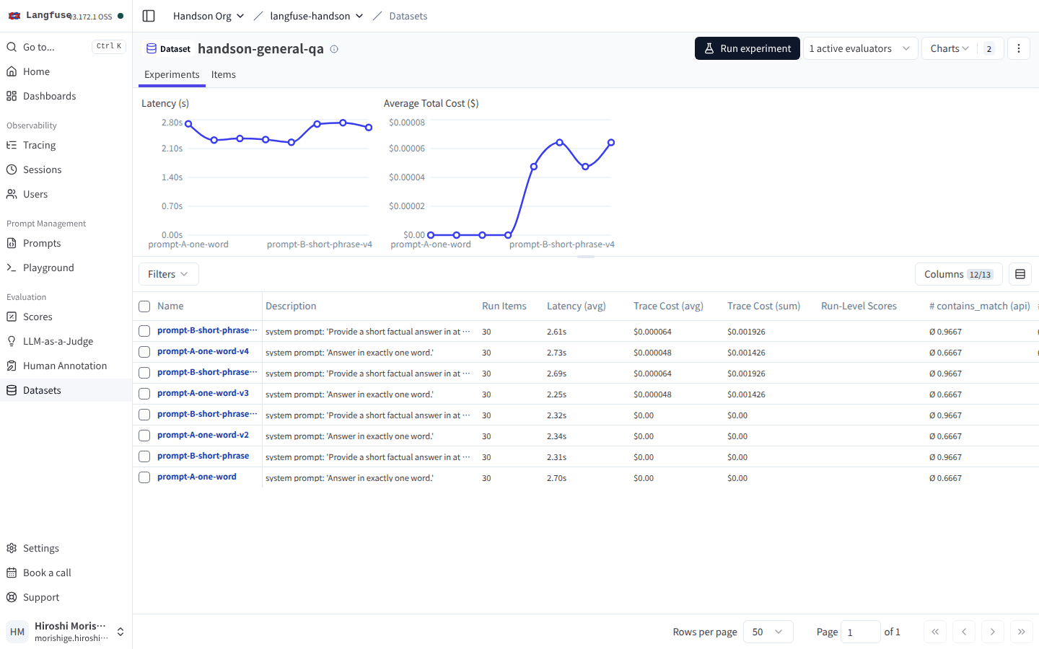Open the prompt-A-one-word experiment link
Viewport: 1039px width, 649px height.
click(x=197, y=477)
